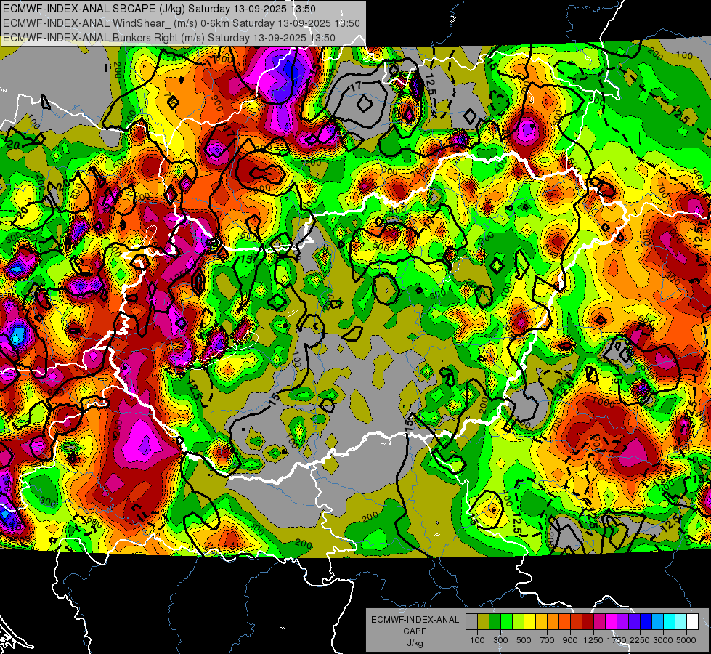Pick the amber legend swatch left of 700

[x=541, y=622]
